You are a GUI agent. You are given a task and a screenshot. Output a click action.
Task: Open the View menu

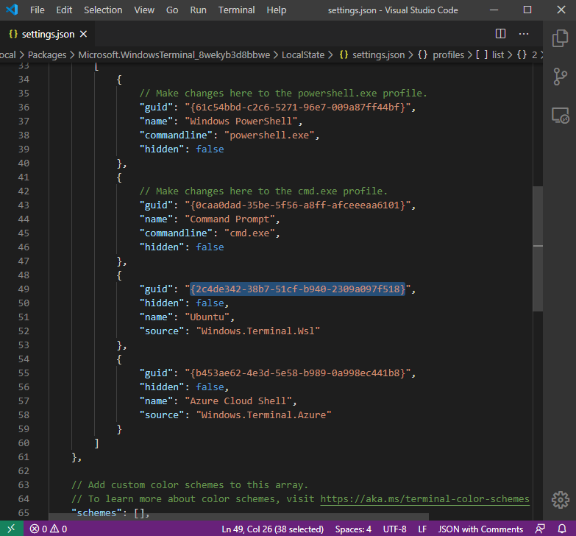(x=144, y=10)
